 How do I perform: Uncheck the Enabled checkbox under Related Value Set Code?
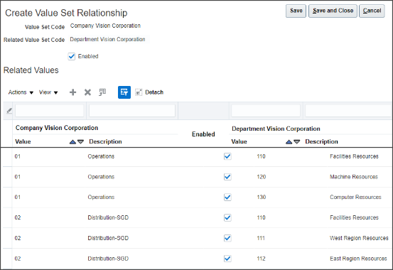[72, 56]
